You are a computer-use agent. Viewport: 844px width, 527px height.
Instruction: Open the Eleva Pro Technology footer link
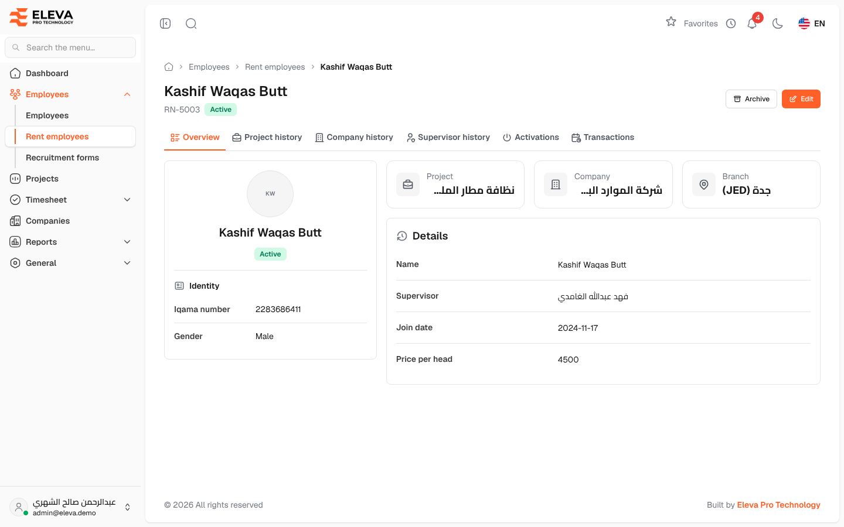778,505
